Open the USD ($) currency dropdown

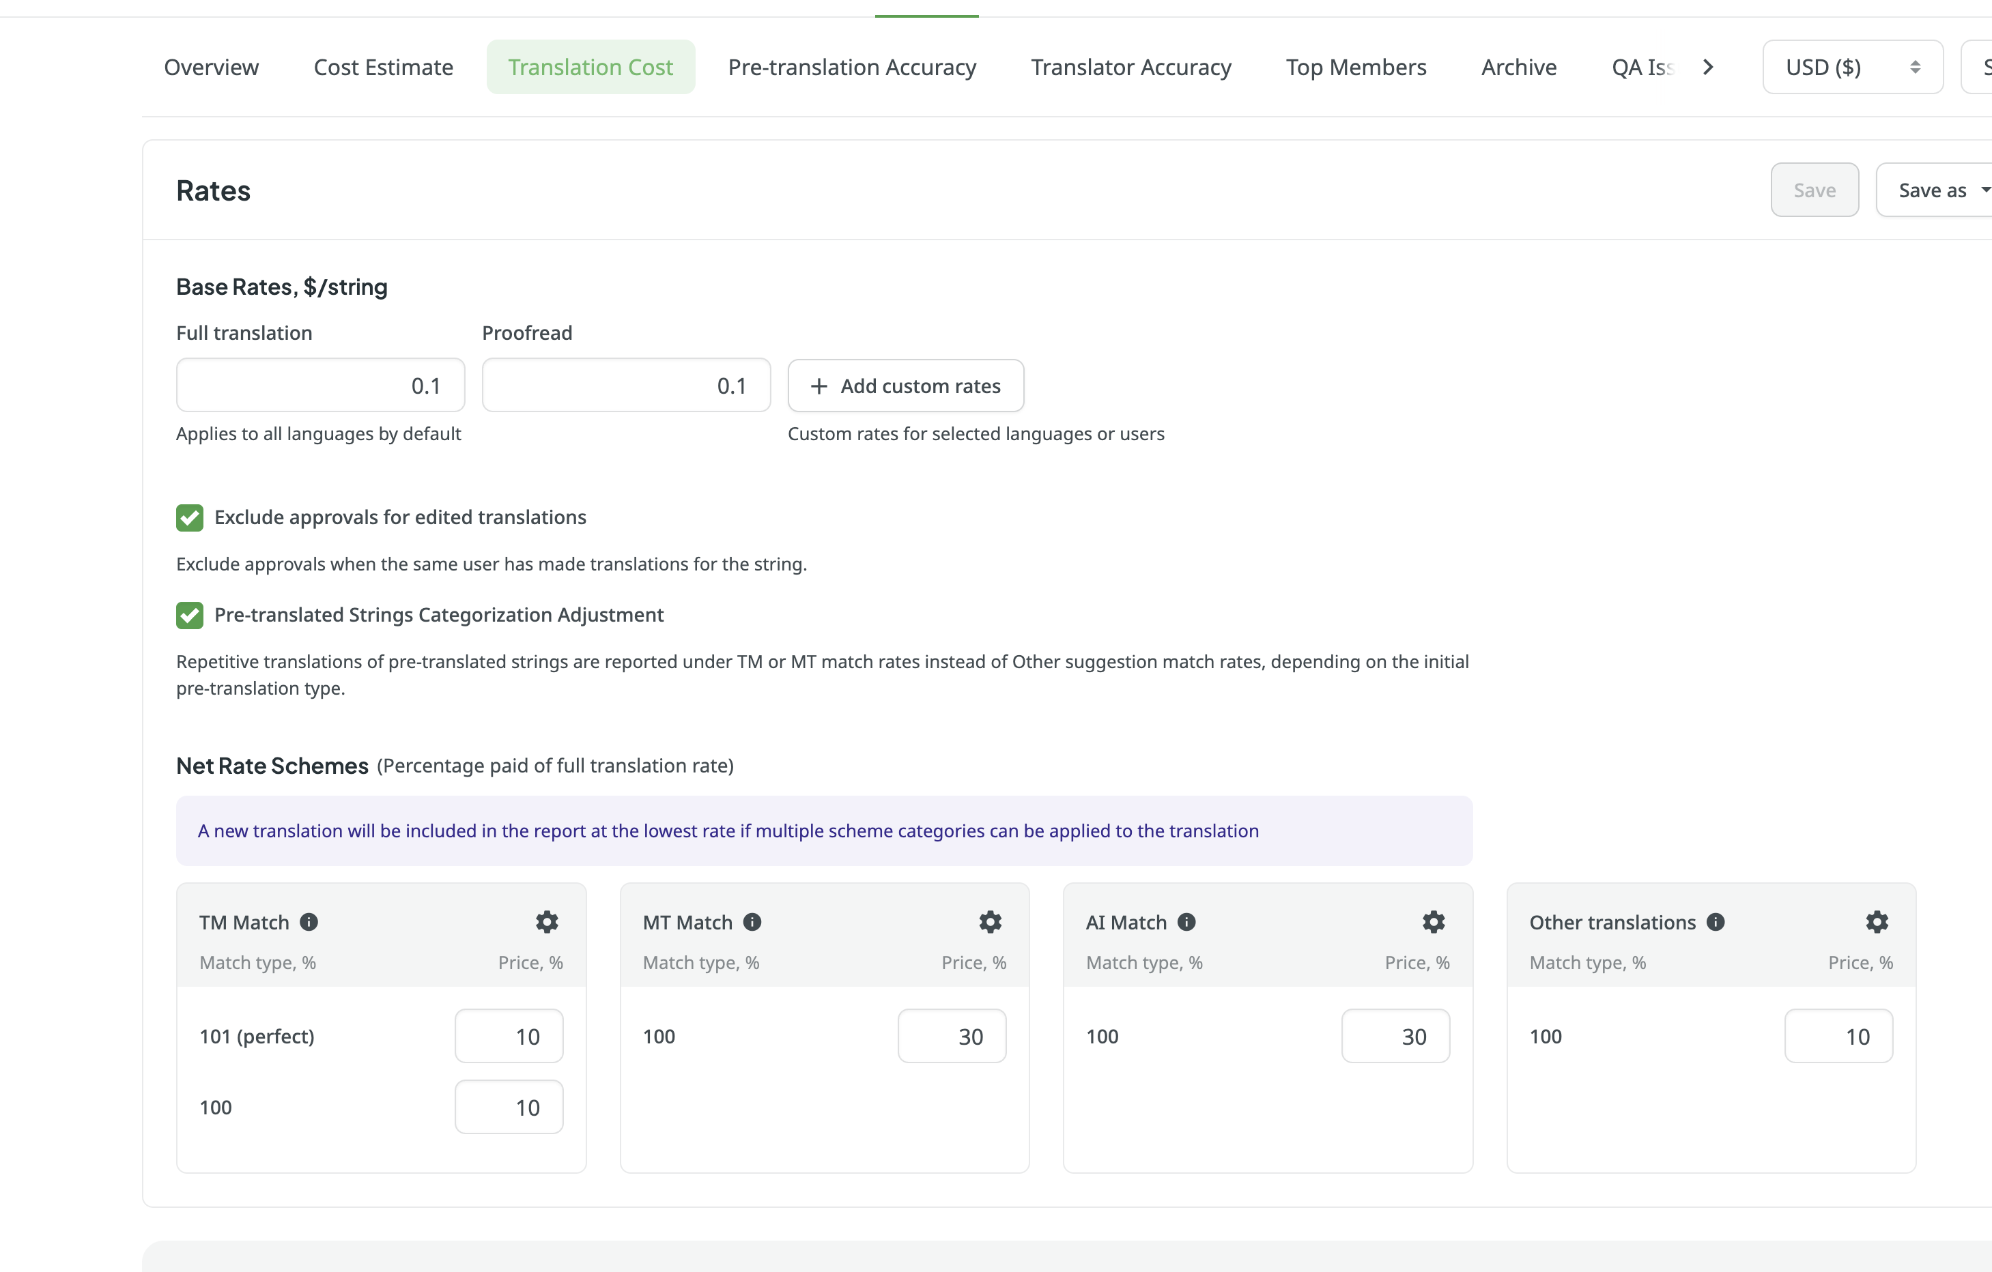(1853, 67)
